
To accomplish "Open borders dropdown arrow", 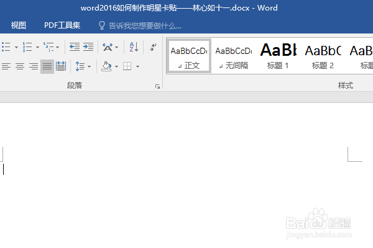I will click(x=137, y=66).
